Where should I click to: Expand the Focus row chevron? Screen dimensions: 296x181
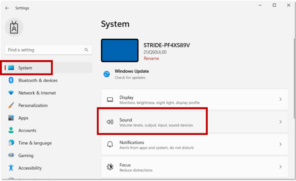(281, 167)
